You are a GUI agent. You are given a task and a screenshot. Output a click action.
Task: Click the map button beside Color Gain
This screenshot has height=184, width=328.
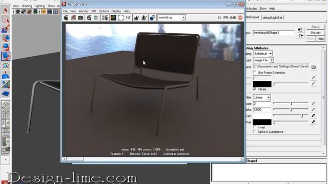click(x=313, y=116)
